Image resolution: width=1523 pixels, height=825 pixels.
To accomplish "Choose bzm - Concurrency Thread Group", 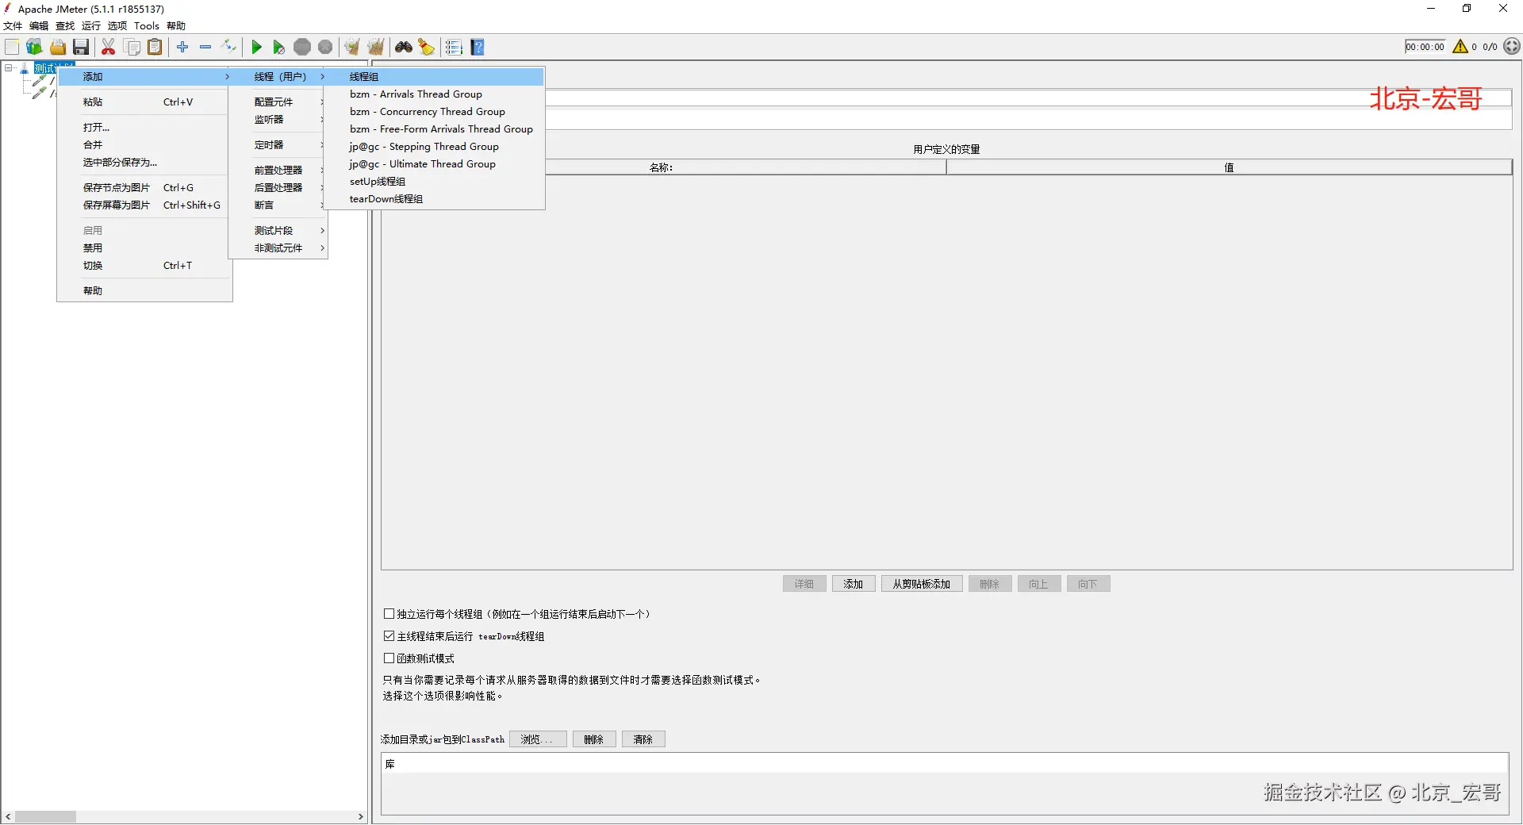I will click(434, 112).
